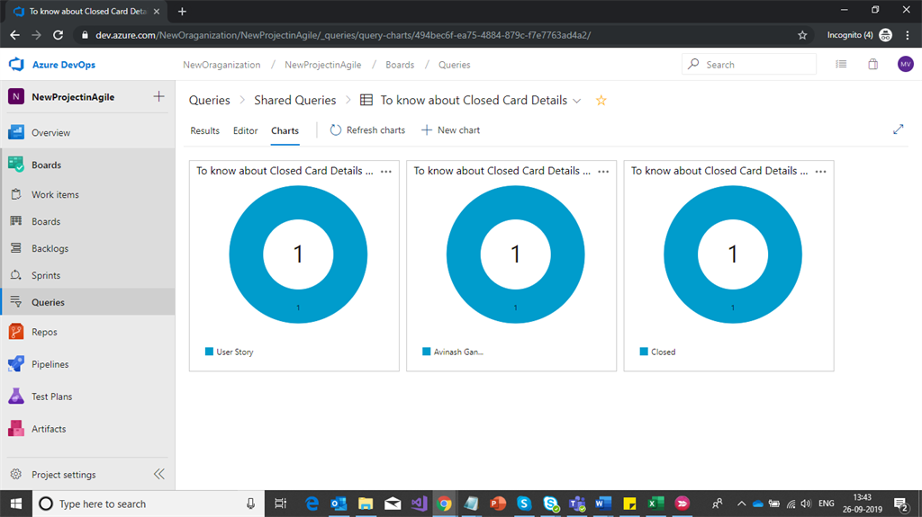Open Windows notification center
Image resolution: width=922 pixels, height=517 pixels.
[x=901, y=504]
